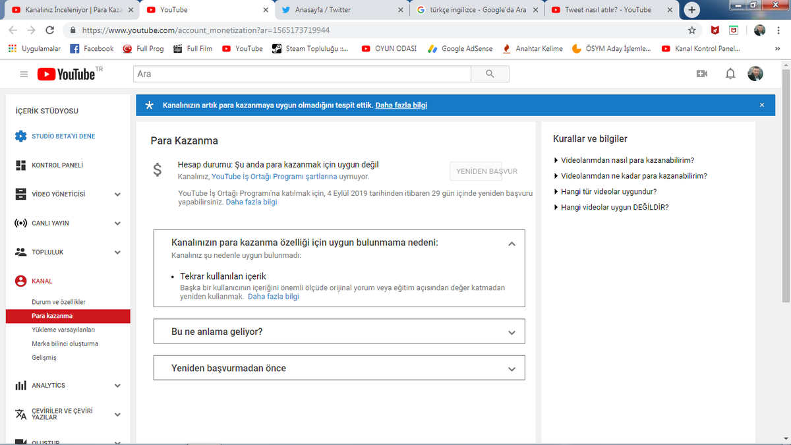Focus the YouTube 'Ara' search field
Image resolution: width=791 pixels, height=445 pixels.
302,74
